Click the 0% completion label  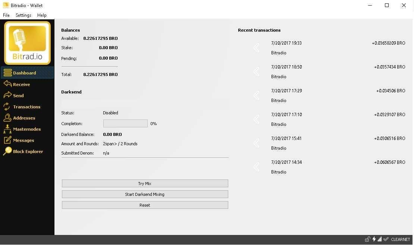click(x=153, y=124)
